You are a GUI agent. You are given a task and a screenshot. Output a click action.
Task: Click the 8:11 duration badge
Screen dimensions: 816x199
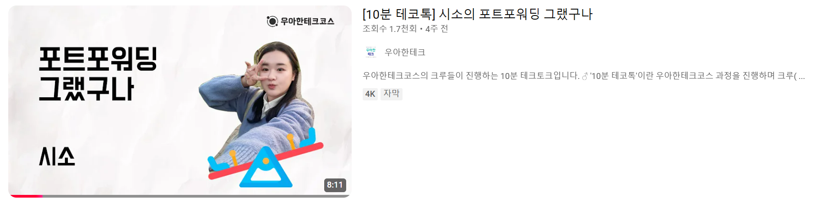point(335,185)
